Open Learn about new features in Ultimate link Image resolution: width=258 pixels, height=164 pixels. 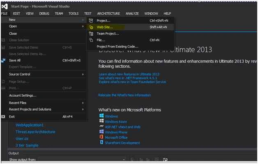[x=129, y=74]
